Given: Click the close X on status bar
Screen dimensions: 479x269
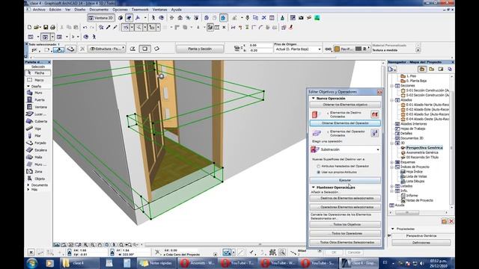Looking at the screenshot, I should pyautogui.click(x=31, y=253).
